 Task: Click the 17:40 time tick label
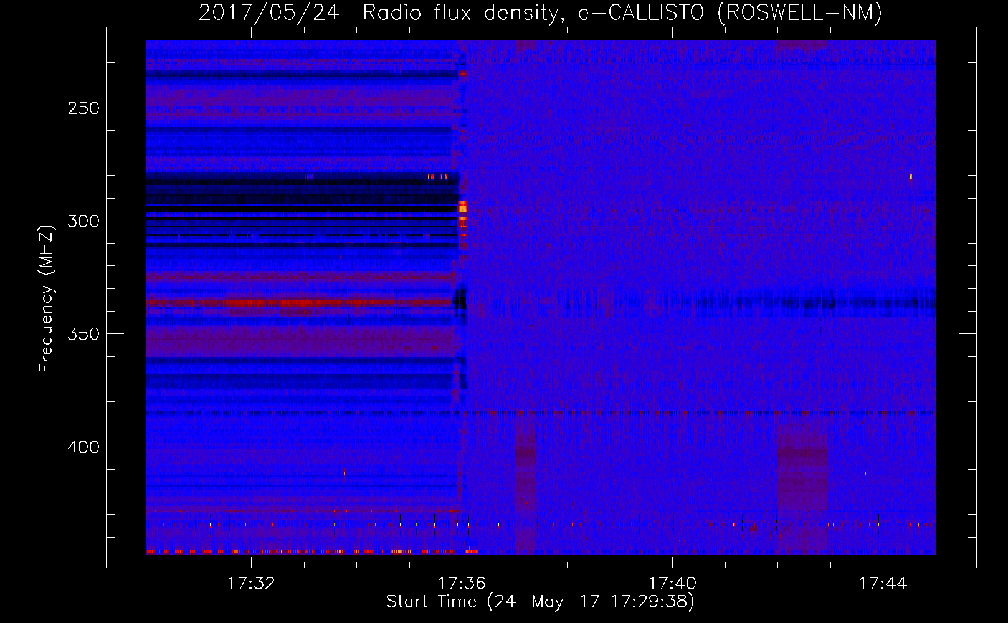[x=672, y=583]
